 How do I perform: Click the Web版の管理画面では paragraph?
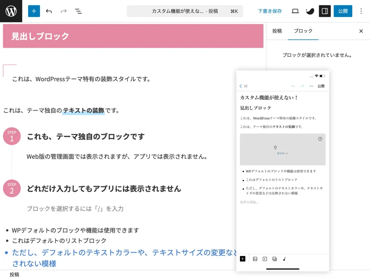click(117, 156)
